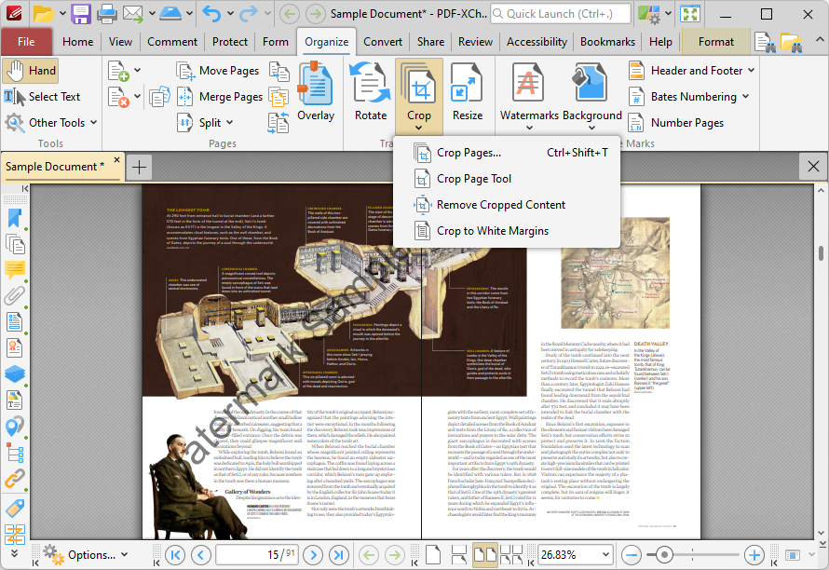
Task: Open the Crop Pages dialog entry
Action: click(x=507, y=153)
